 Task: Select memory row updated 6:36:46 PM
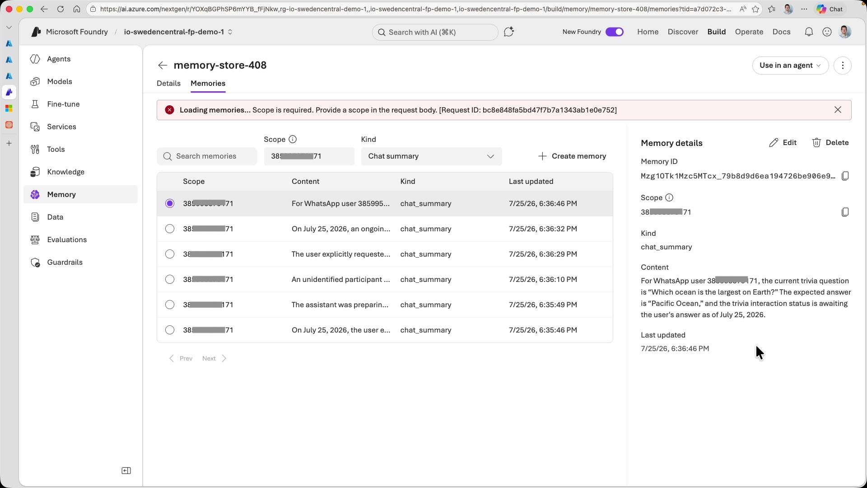tap(170, 203)
